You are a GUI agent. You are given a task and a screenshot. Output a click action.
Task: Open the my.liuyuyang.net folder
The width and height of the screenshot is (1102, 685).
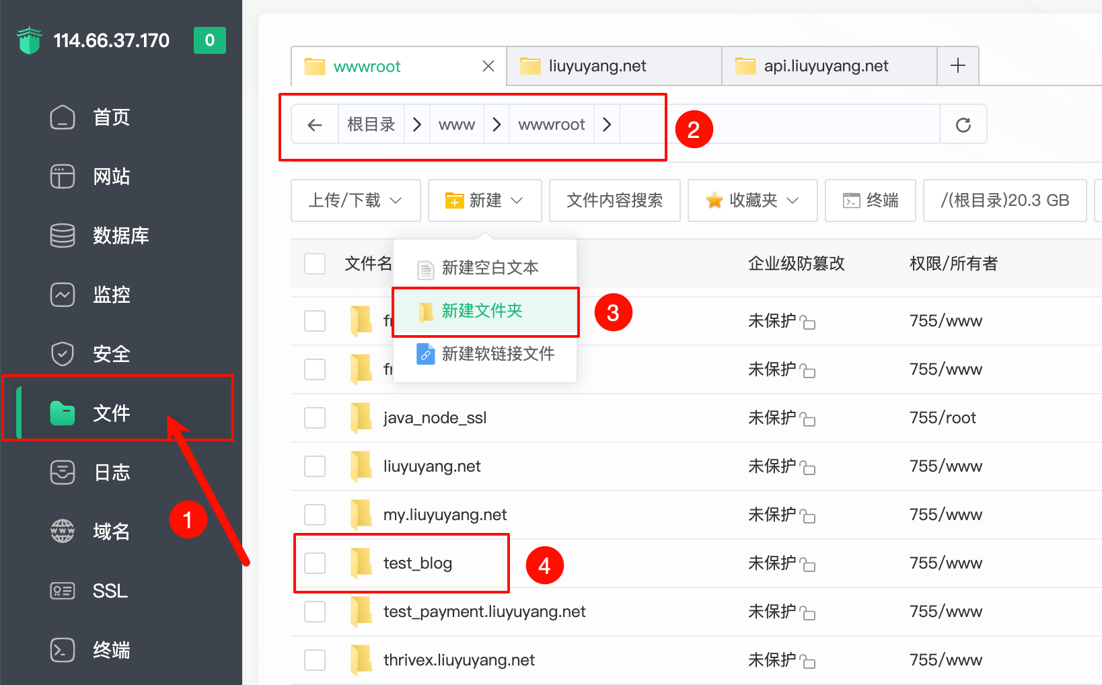click(445, 515)
